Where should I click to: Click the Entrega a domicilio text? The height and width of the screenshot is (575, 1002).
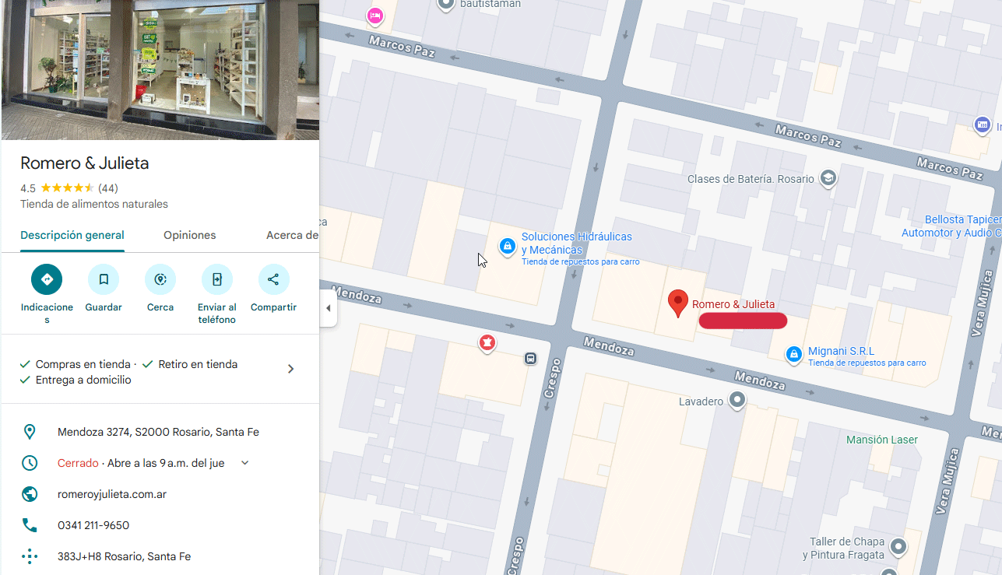click(x=83, y=380)
